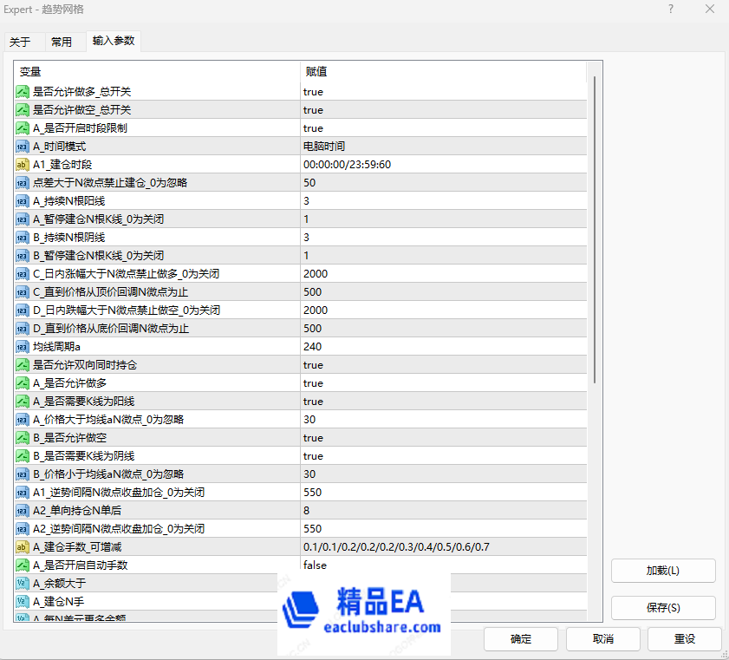
Task: Click the 重设 button
Action: (x=685, y=639)
